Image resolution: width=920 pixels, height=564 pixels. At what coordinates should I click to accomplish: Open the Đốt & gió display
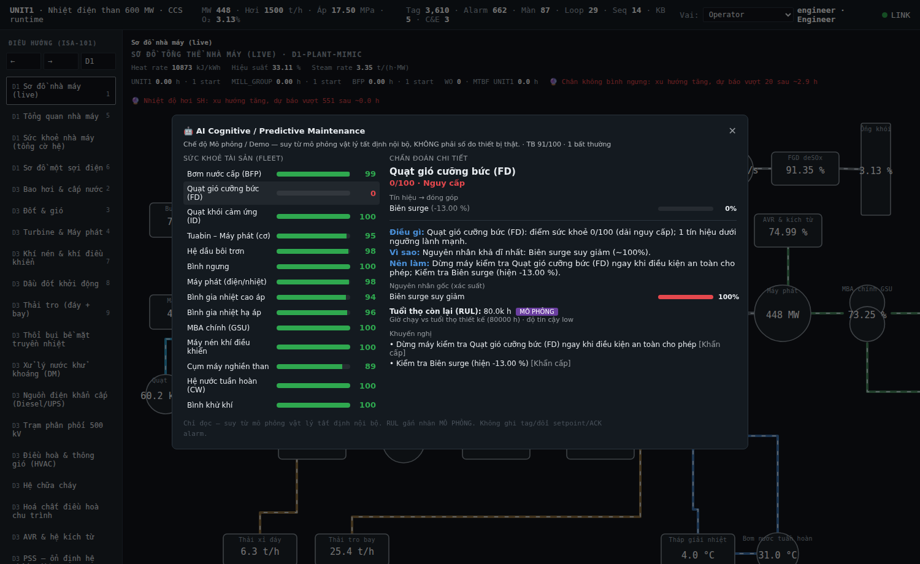[x=61, y=211]
